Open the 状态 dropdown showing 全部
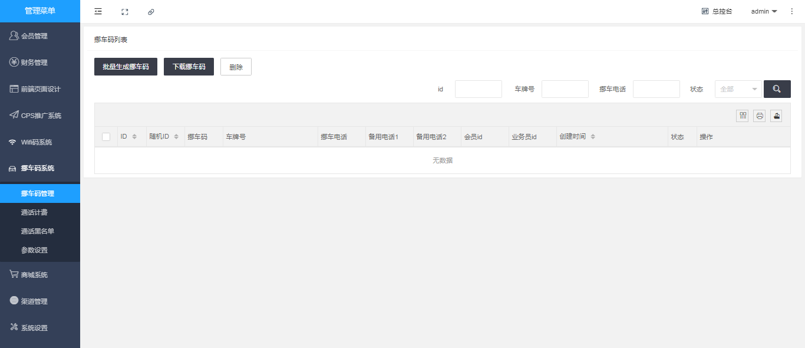Image resolution: width=805 pixels, height=348 pixels. click(x=738, y=89)
